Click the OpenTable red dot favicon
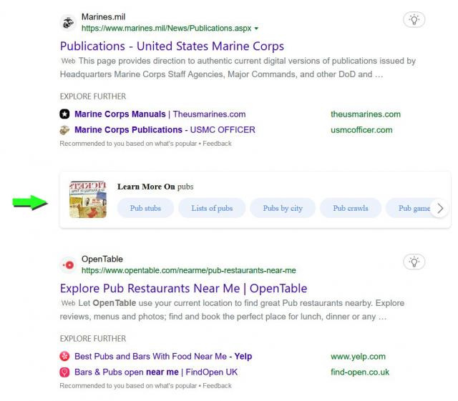This screenshot has width=458, height=401. pyautogui.click(x=69, y=265)
